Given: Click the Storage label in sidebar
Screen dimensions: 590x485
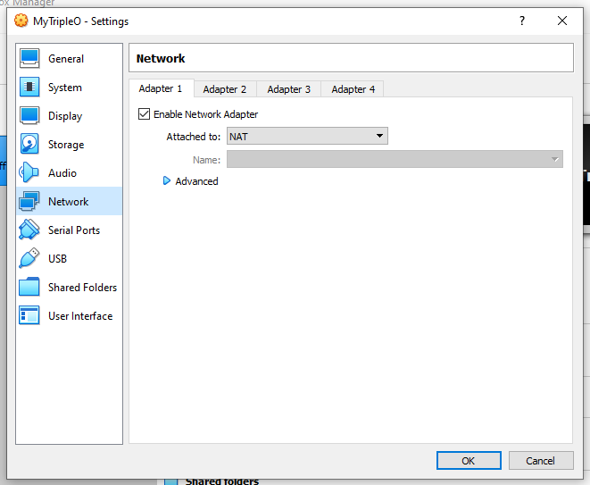Looking at the screenshot, I should point(66,145).
